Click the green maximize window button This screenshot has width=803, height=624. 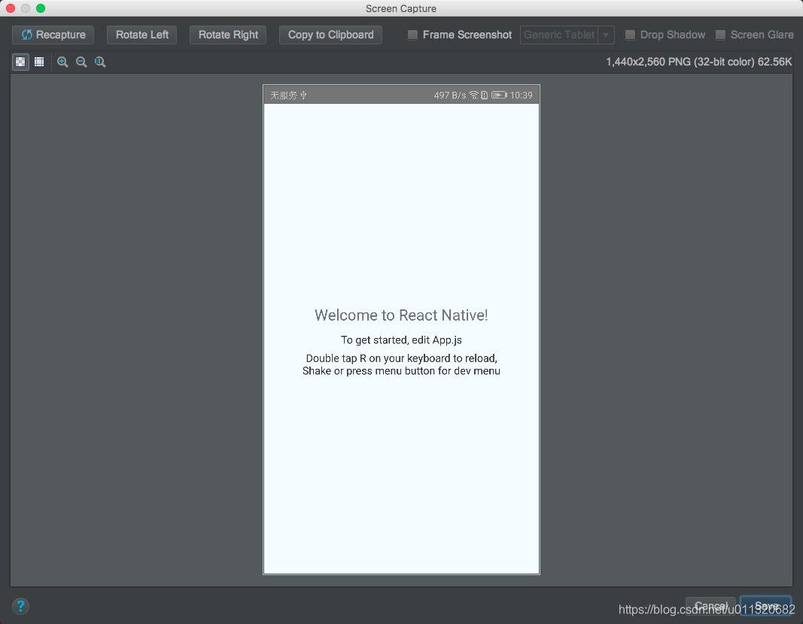click(41, 8)
